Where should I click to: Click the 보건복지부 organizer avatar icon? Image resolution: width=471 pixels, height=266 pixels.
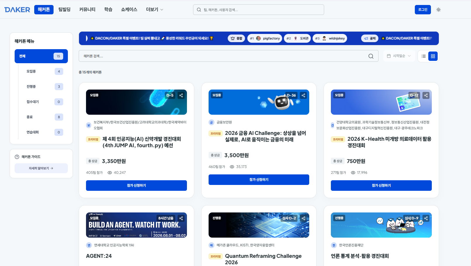coord(89,125)
